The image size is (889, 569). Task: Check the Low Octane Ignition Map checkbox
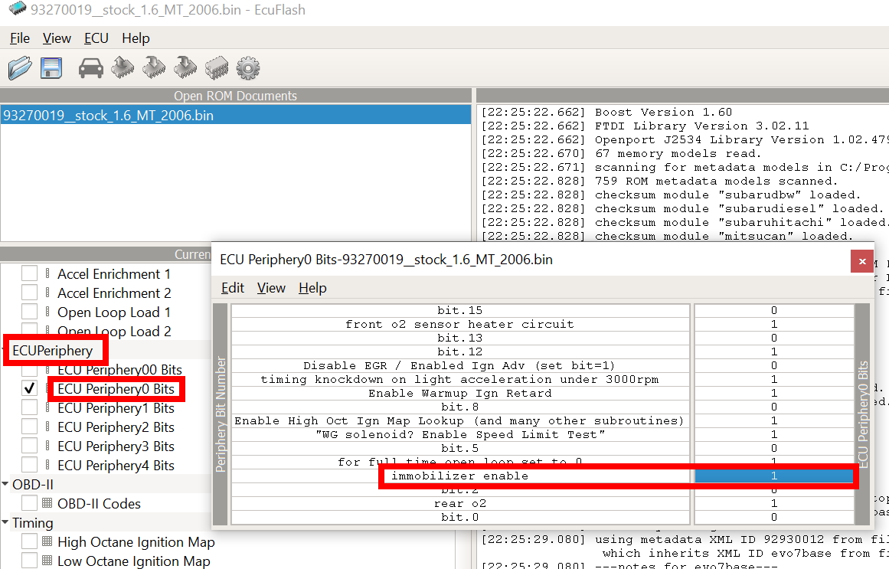(30, 561)
